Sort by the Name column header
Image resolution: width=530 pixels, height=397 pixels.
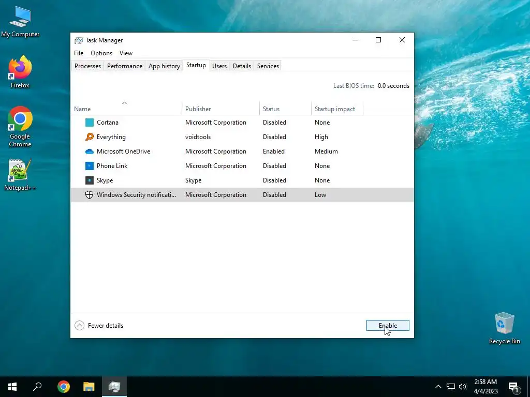[x=126, y=109]
